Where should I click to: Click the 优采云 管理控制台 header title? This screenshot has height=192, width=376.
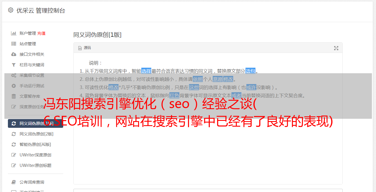click(41, 11)
